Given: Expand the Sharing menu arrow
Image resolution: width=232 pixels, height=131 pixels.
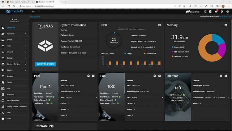Looking at the screenshot, I should 25,70.
